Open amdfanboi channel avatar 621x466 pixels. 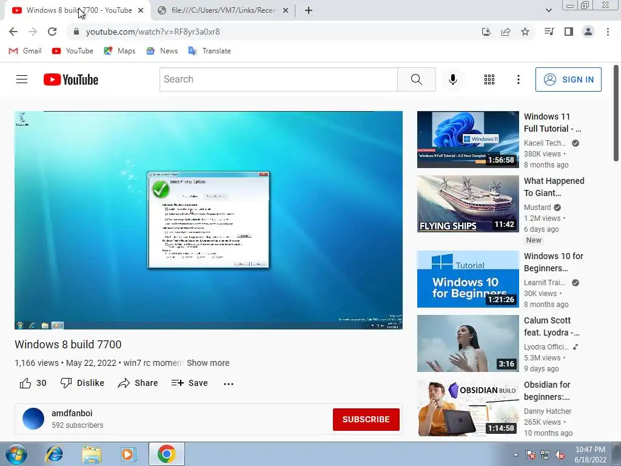coord(33,419)
